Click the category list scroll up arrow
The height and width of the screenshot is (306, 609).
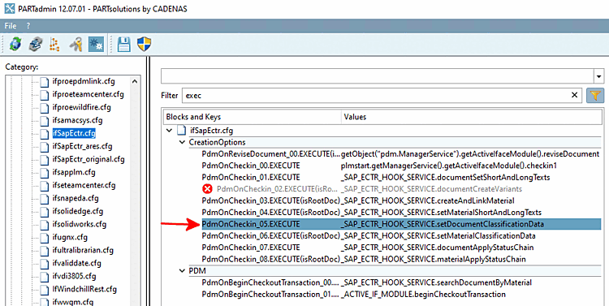[135, 81]
